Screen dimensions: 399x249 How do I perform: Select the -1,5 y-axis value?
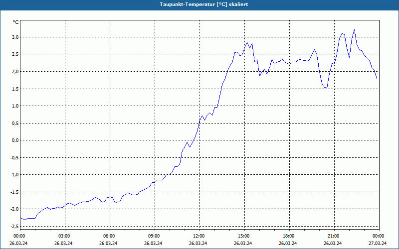pyautogui.click(x=15, y=192)
